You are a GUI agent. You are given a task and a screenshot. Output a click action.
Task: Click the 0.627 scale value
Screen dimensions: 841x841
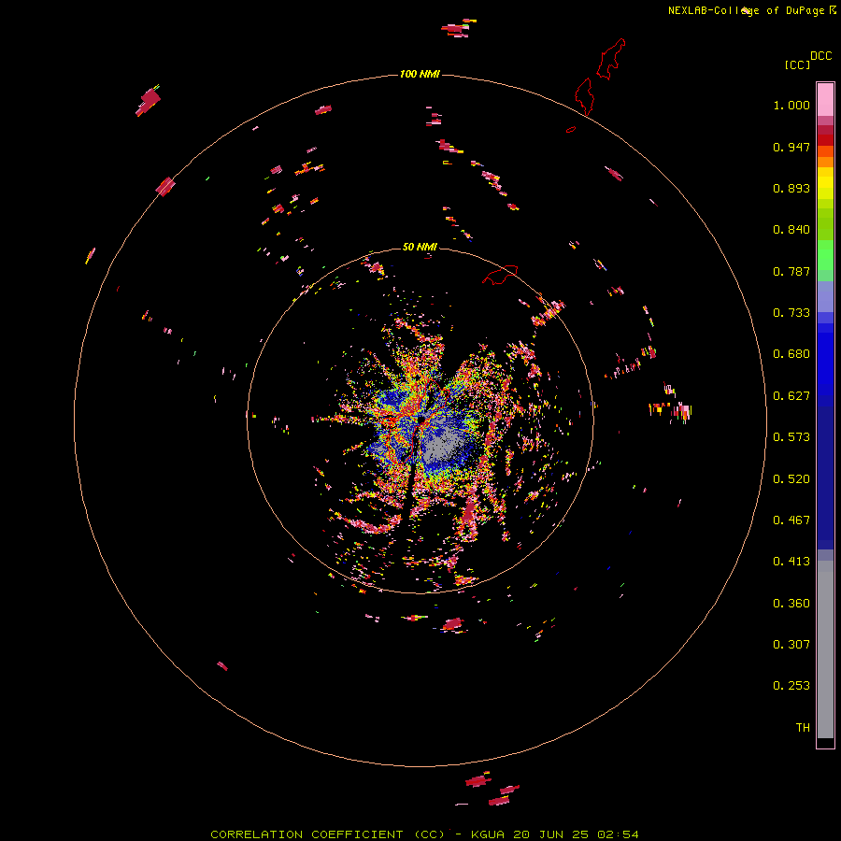coord(791,396)
